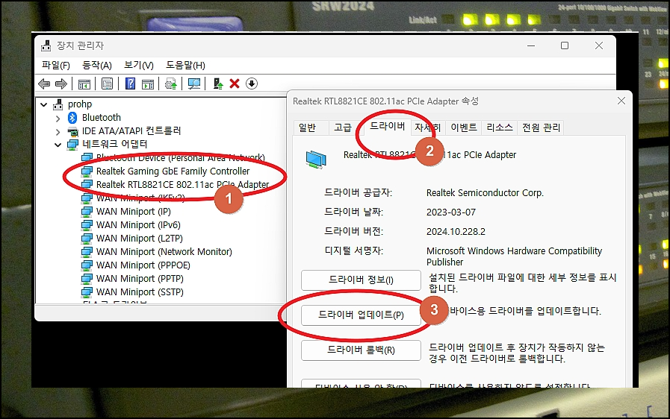Maximize the 장치 관리자 window
This screenshot has width=670, height=419.
pyautogui.click(x=565, y=45)
